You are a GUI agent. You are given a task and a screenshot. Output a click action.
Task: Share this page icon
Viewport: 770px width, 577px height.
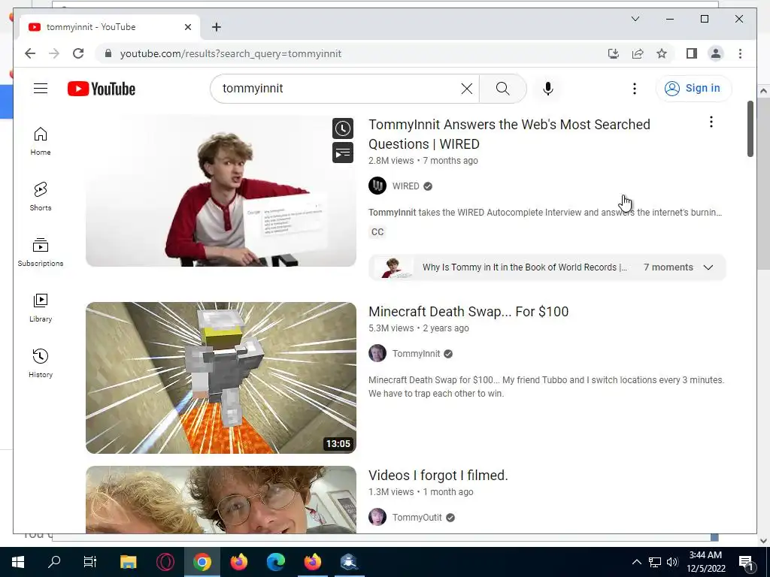[638, 53]
